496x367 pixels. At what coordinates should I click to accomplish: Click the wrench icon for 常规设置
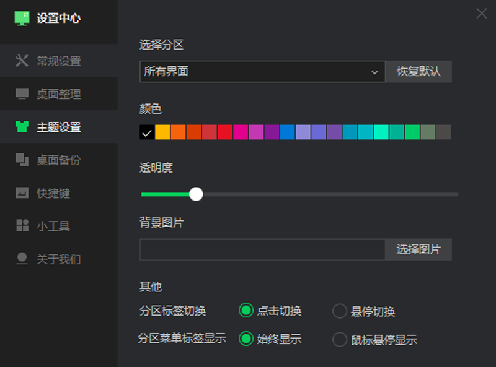[x=22, y=61]
